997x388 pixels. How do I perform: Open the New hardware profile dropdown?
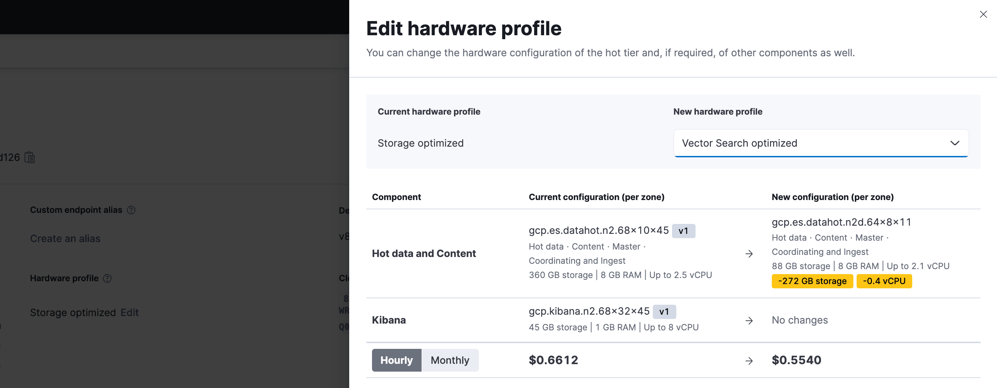[820, 143]
